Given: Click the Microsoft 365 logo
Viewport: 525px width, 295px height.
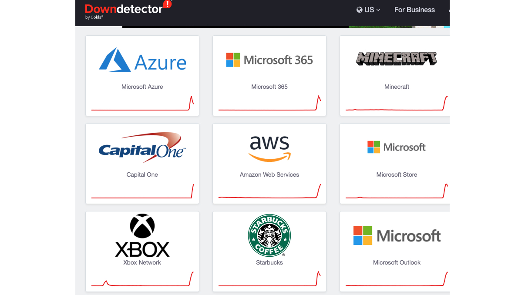Looking at the screenshot, I should click(x=269, y=60).
